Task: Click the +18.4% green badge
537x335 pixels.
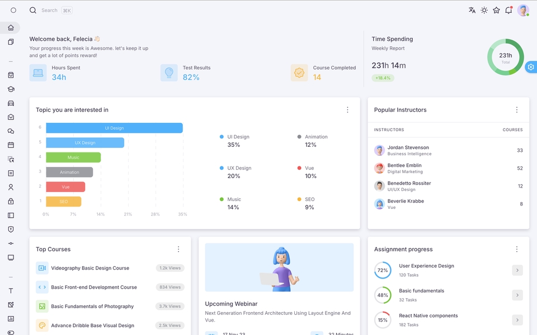Action: tap(383, 78)
